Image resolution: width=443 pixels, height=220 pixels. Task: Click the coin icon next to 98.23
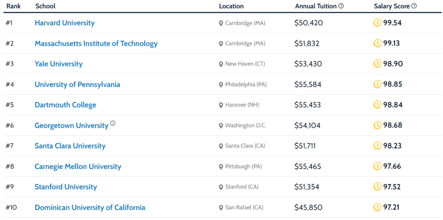[377, 146]
